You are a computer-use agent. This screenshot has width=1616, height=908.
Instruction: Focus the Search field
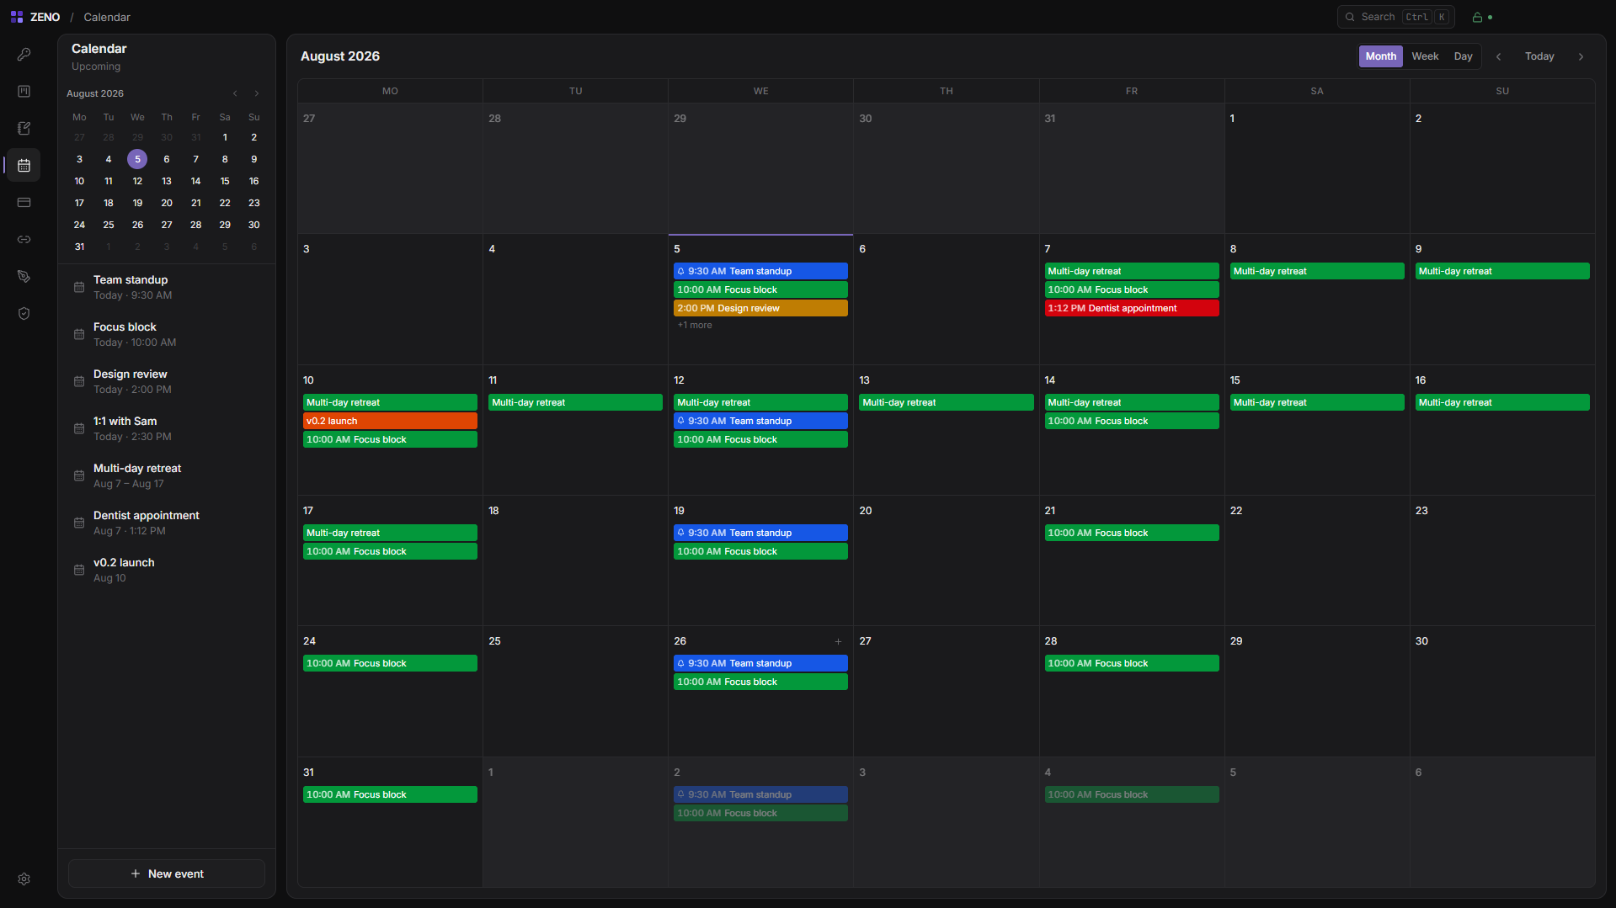point(1395,17)
